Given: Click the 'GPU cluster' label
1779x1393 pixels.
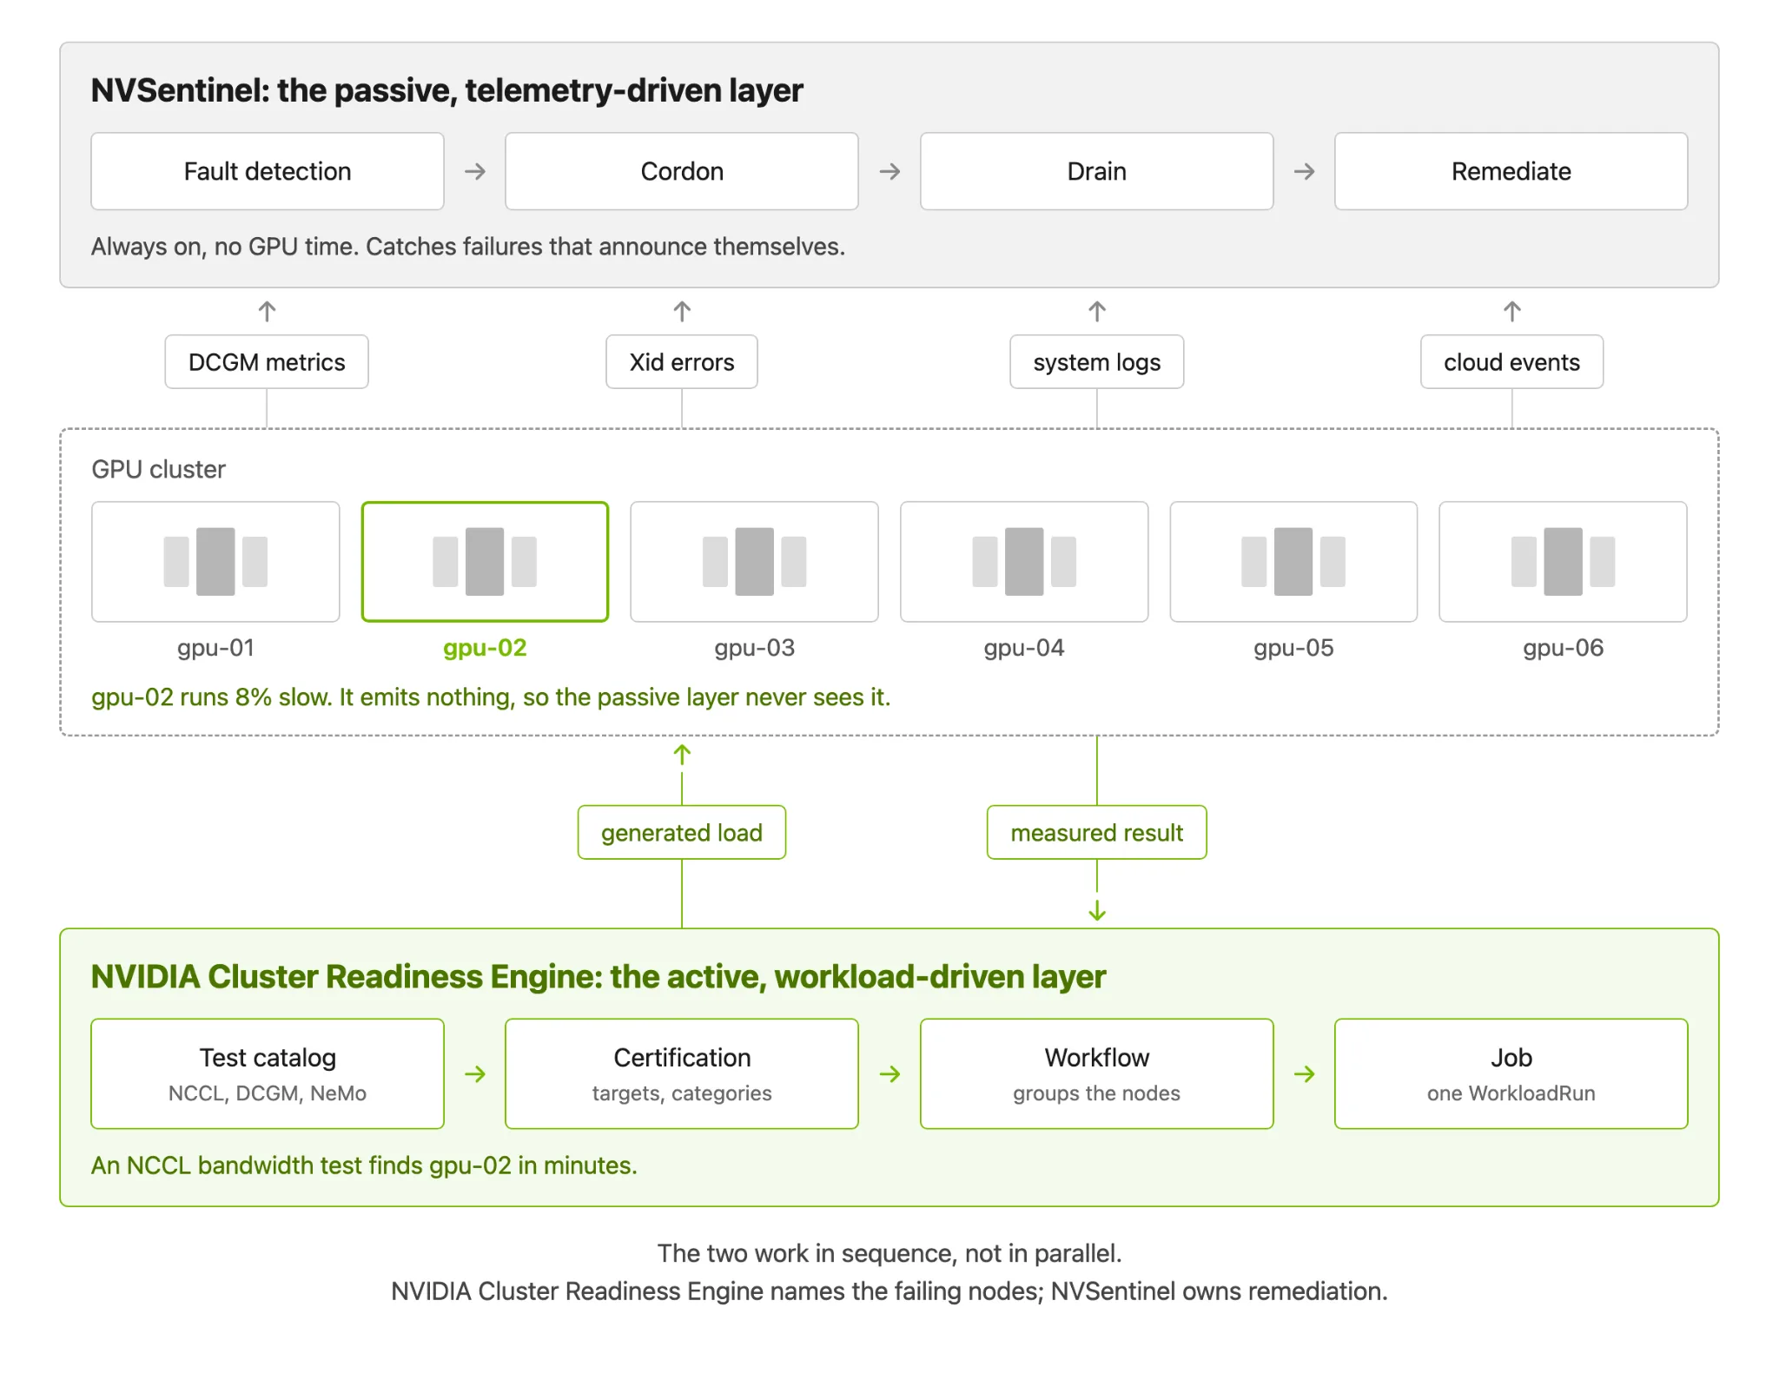Looking at the screenshot, I should [x=158, y=470].
